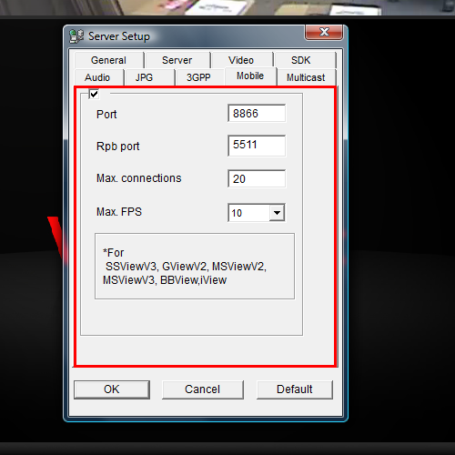Switch to the General tab
The width and height of the screenshot is (455, 455).
(x=109, y=60)
